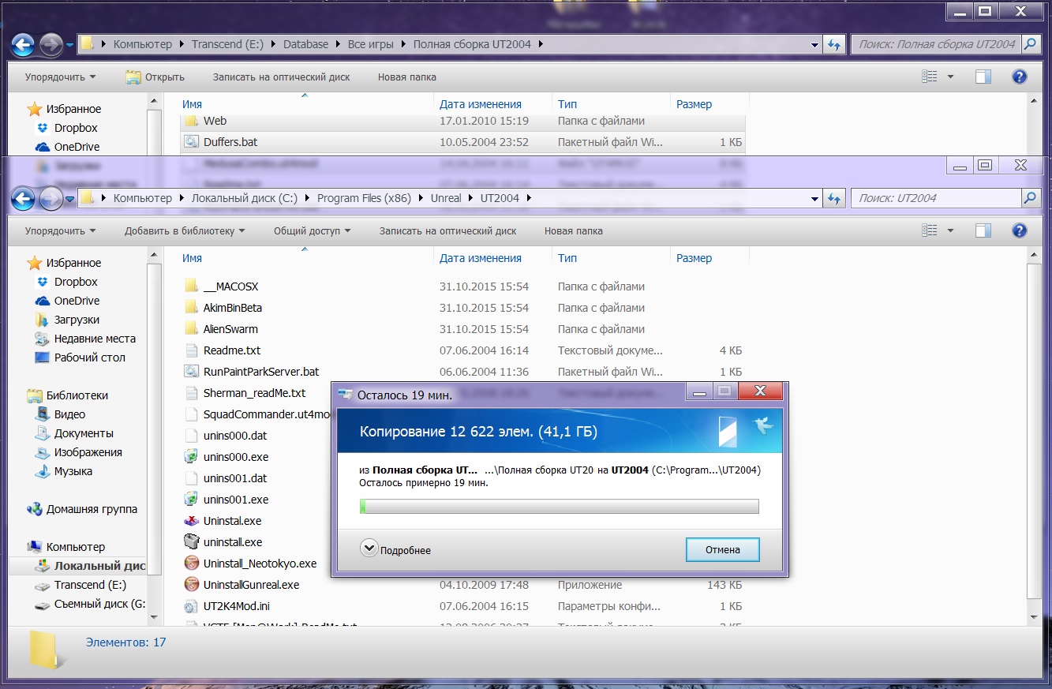This screenshot has height=689, width=1052.
Task: Click search field Поиск: Полная сборка UT2004
Action: [936, 44]
